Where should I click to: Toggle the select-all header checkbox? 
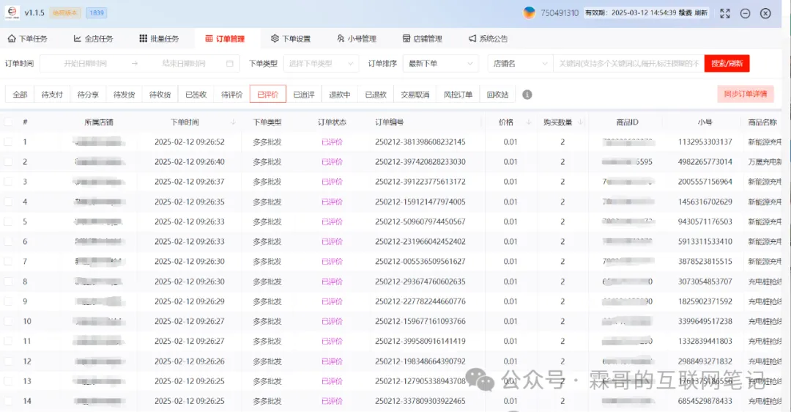pyautogui.click(x=8, y=122)
